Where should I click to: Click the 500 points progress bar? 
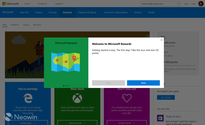[x=180, y=65]
